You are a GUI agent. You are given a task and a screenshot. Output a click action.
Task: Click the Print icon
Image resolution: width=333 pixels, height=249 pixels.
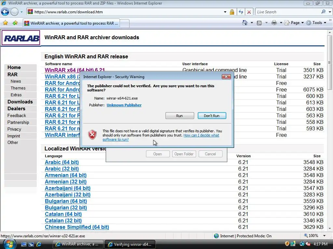point(274,23)
